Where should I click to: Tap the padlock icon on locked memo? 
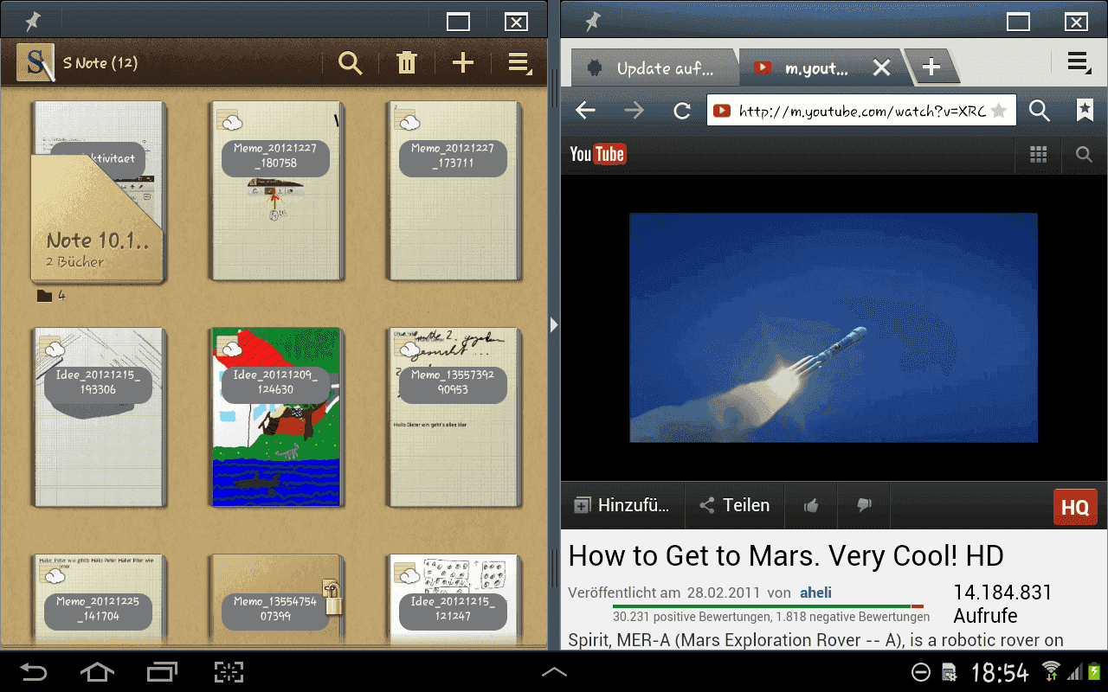tap(334, 598)
